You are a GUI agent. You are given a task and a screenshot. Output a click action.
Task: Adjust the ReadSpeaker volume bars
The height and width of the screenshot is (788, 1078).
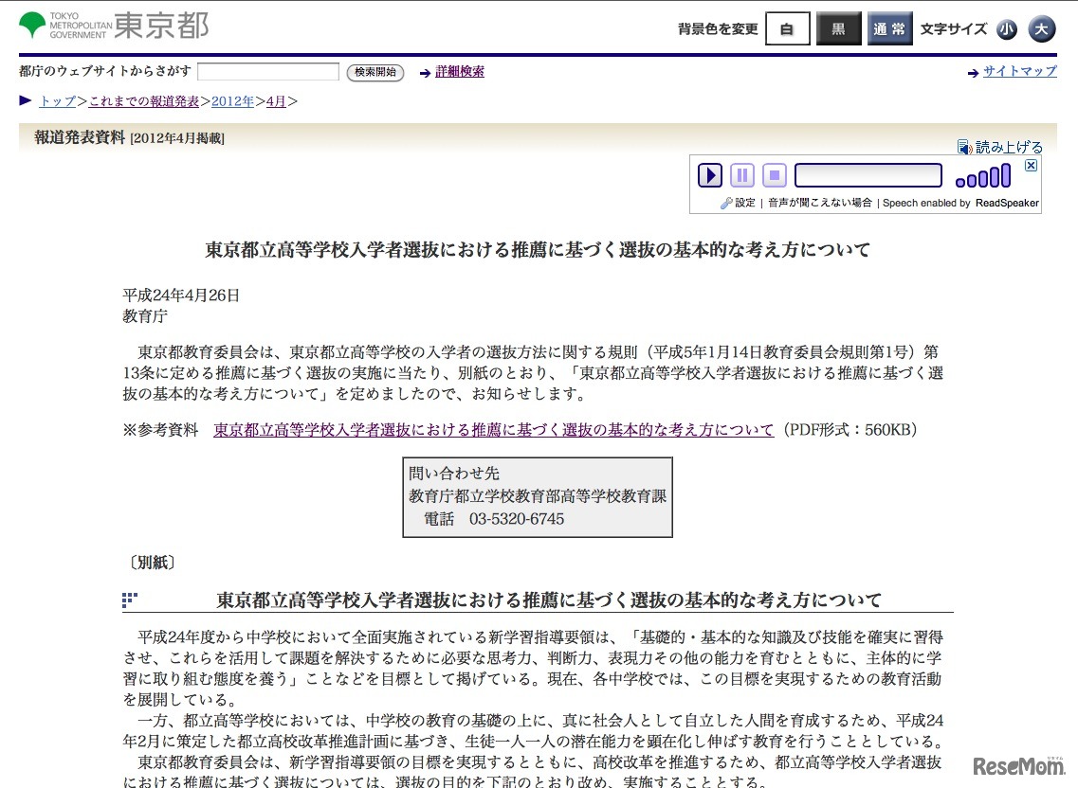[x=983, y=177]
